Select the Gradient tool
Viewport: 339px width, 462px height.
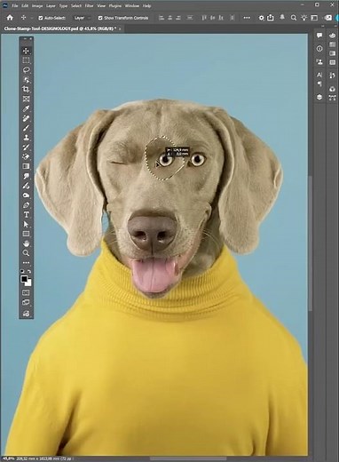(x=26, y=166)
